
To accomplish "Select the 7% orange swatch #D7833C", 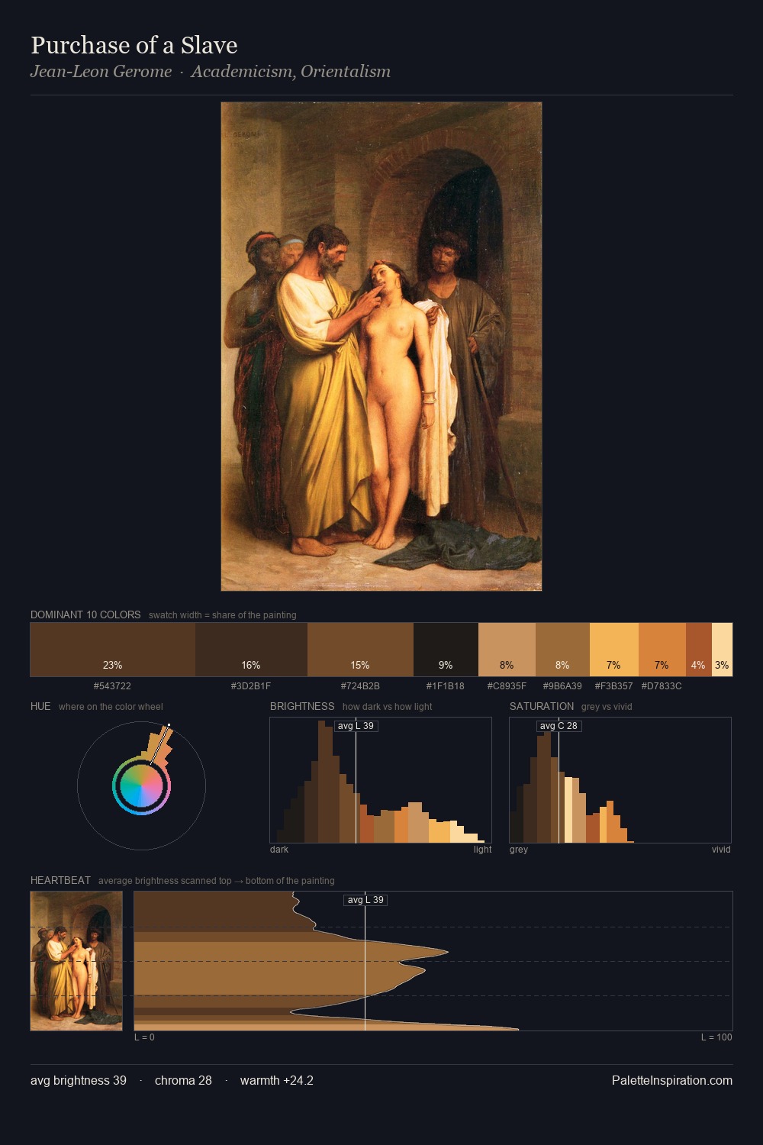I will (662, 650).
